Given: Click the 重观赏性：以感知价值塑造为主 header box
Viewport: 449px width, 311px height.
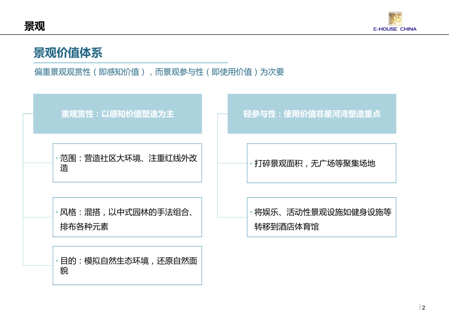Looking at the screenshot, I should (x=117, y=114).
